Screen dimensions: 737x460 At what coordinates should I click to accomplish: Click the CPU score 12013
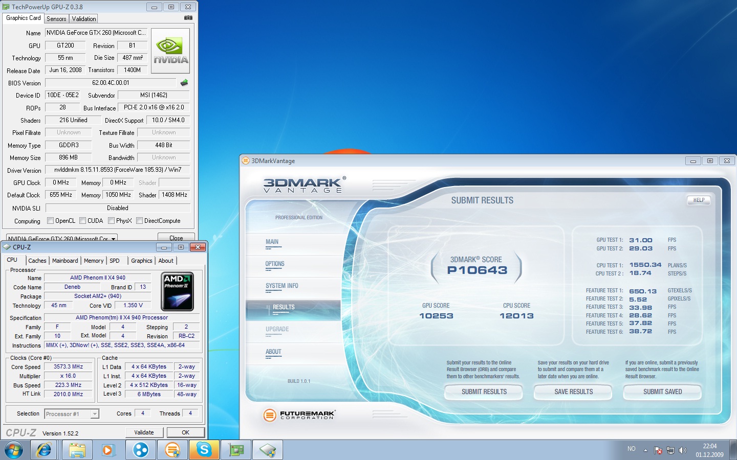click(516, 316)
